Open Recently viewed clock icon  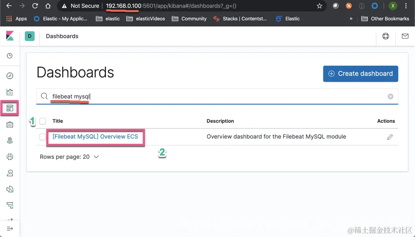click(x=10, y=56)
